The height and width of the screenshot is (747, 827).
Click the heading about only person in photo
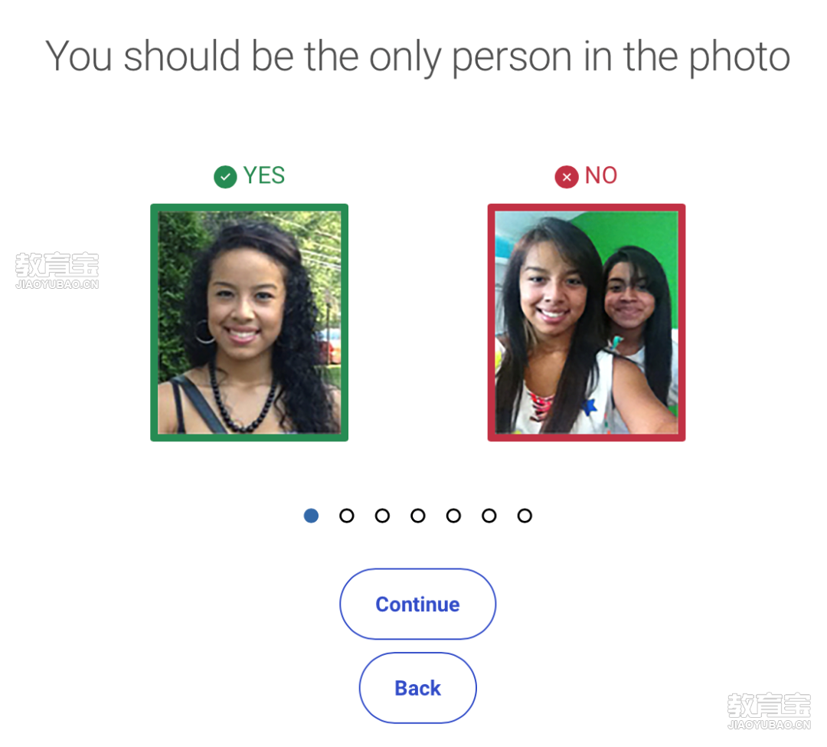click(x=418, y=57)
